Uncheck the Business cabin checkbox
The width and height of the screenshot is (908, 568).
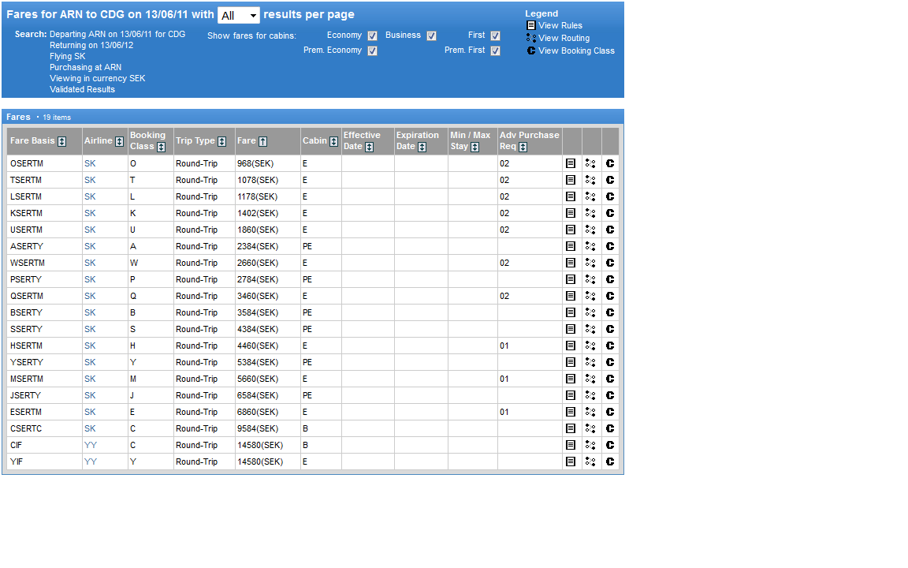coord(431,35)
